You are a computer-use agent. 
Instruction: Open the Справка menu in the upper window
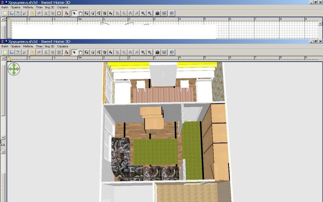(x=63, y=7)
